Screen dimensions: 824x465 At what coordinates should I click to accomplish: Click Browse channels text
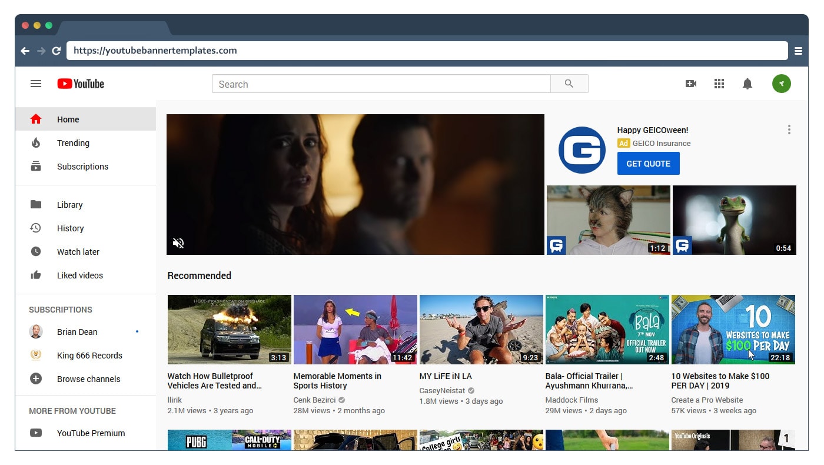click(88, 379)
